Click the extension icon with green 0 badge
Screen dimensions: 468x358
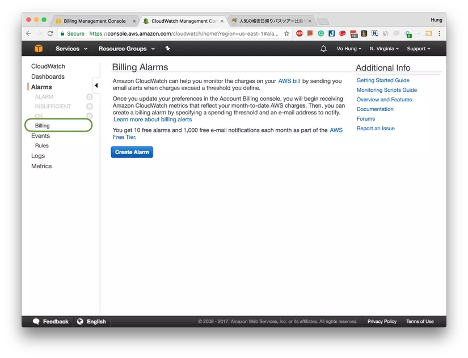(408, 34)
